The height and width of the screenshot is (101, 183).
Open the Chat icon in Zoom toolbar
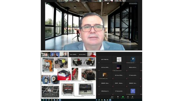point(118,97)
